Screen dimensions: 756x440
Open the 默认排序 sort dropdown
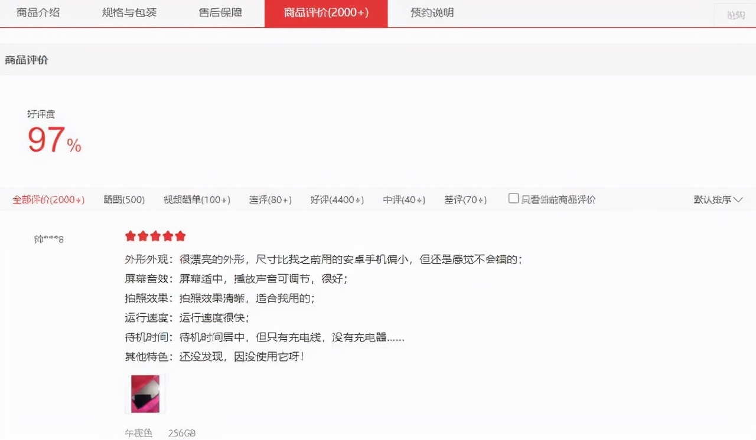pyautogui.click(x=712, y=199)
